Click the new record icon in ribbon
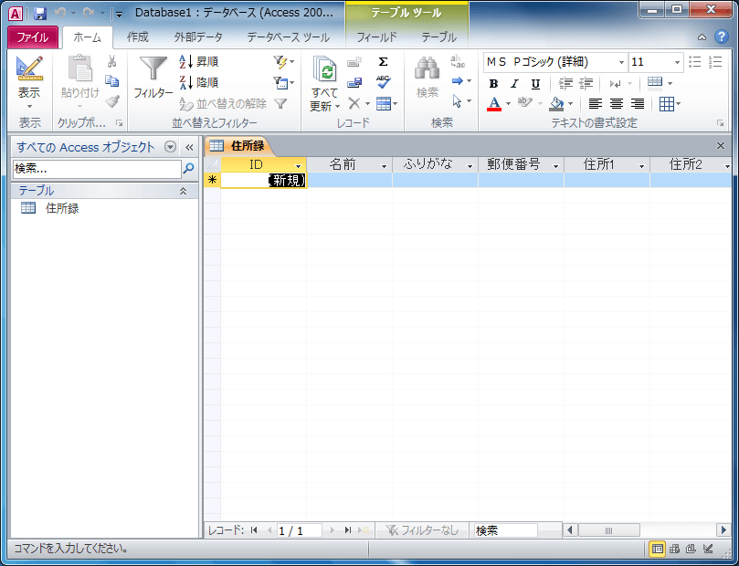This screenshot has width=739, height=566. tap(354, 62)
